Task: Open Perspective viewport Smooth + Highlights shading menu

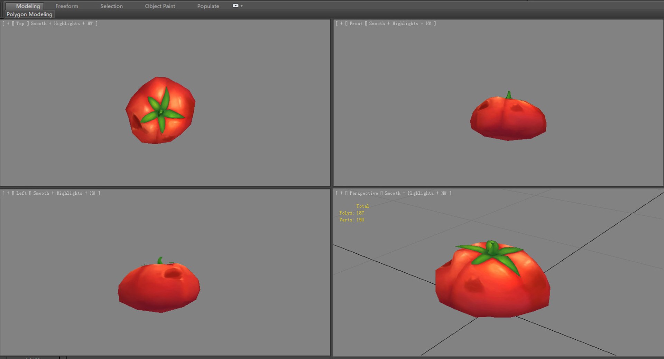Action: point(415,193)
